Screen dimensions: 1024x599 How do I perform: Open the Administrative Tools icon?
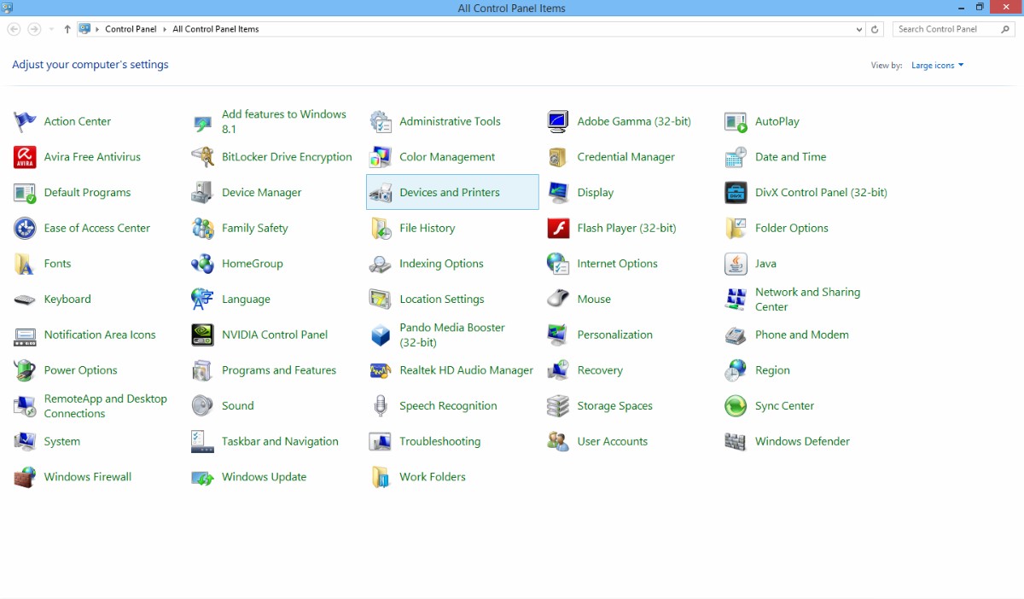(x=381, y=121)
